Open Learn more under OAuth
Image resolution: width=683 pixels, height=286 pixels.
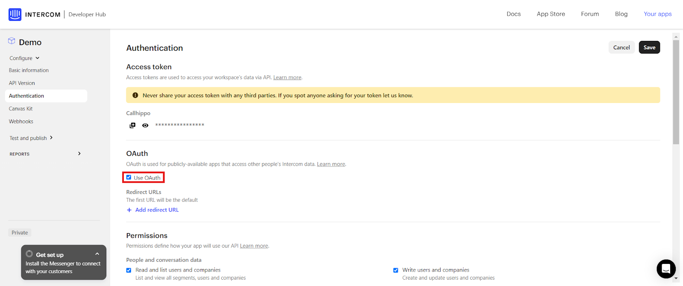pos(331,164)
